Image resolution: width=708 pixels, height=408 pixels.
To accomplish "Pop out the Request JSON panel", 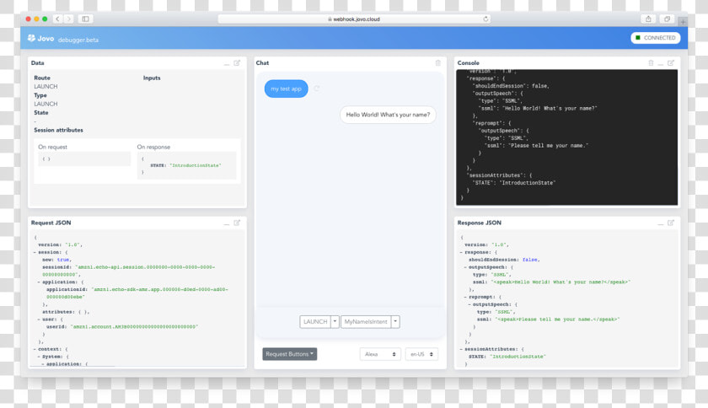I will click(237, 223).
